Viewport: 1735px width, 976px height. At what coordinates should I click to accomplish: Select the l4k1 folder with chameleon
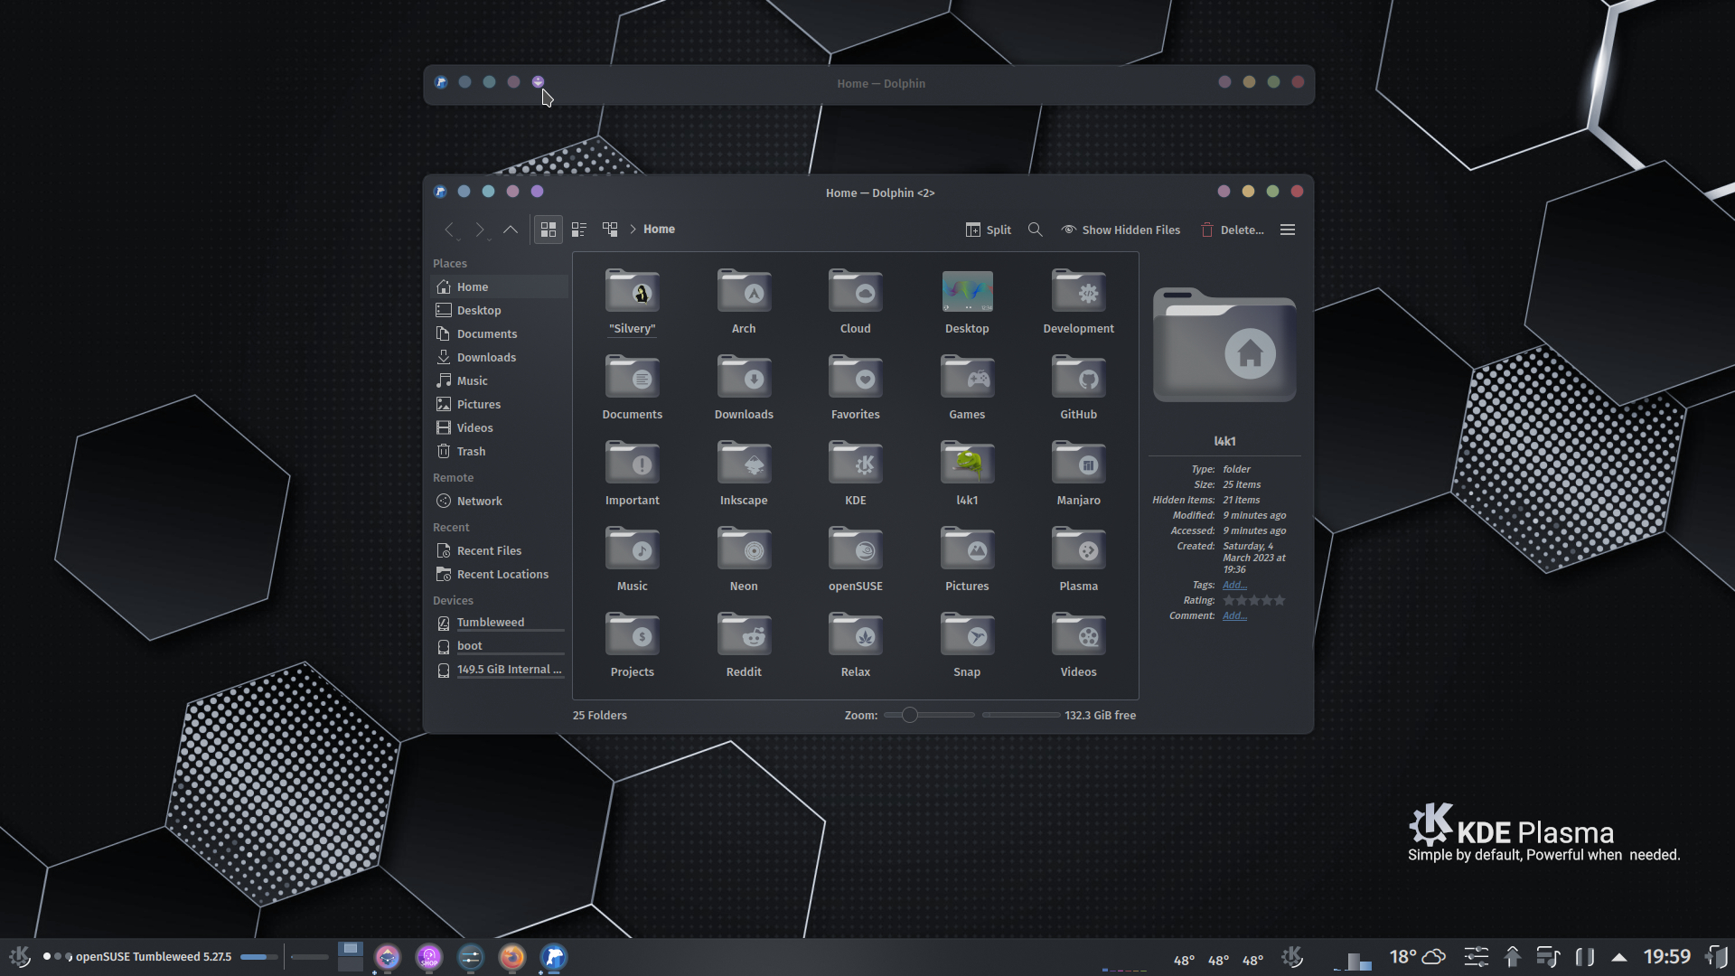click(x=967, y=473)
